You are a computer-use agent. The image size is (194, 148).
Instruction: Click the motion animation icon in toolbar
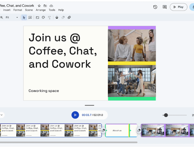point(69,18)
